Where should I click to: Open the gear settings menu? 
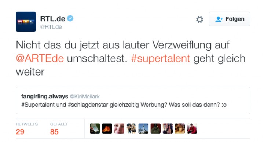200,19
